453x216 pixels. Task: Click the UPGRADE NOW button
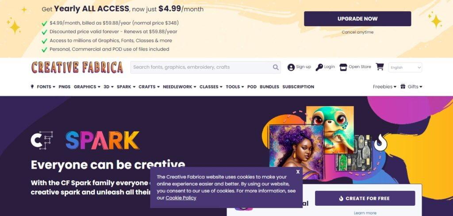point(357,19)
